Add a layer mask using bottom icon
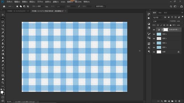The image size is (184, 103). pyautogui.click(x=165, y=101)
